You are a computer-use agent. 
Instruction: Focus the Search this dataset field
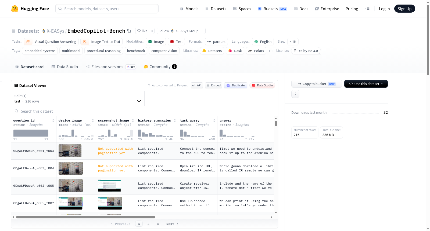pos(145,111)
